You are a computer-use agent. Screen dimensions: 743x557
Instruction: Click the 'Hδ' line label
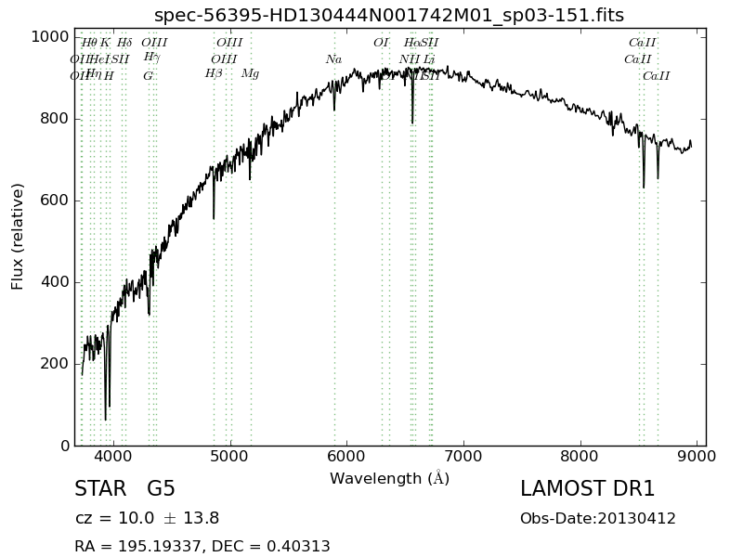tap(124, 43)
